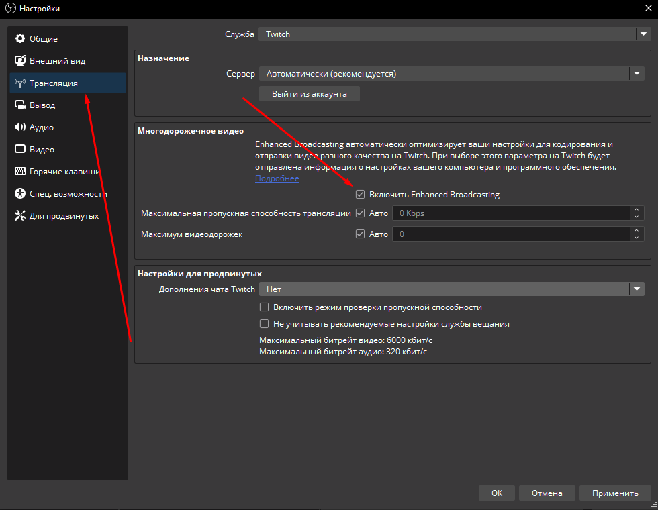Open the Сервер dropdown list
The height and width of the screenshot is (510, 658).
(451, 74)
